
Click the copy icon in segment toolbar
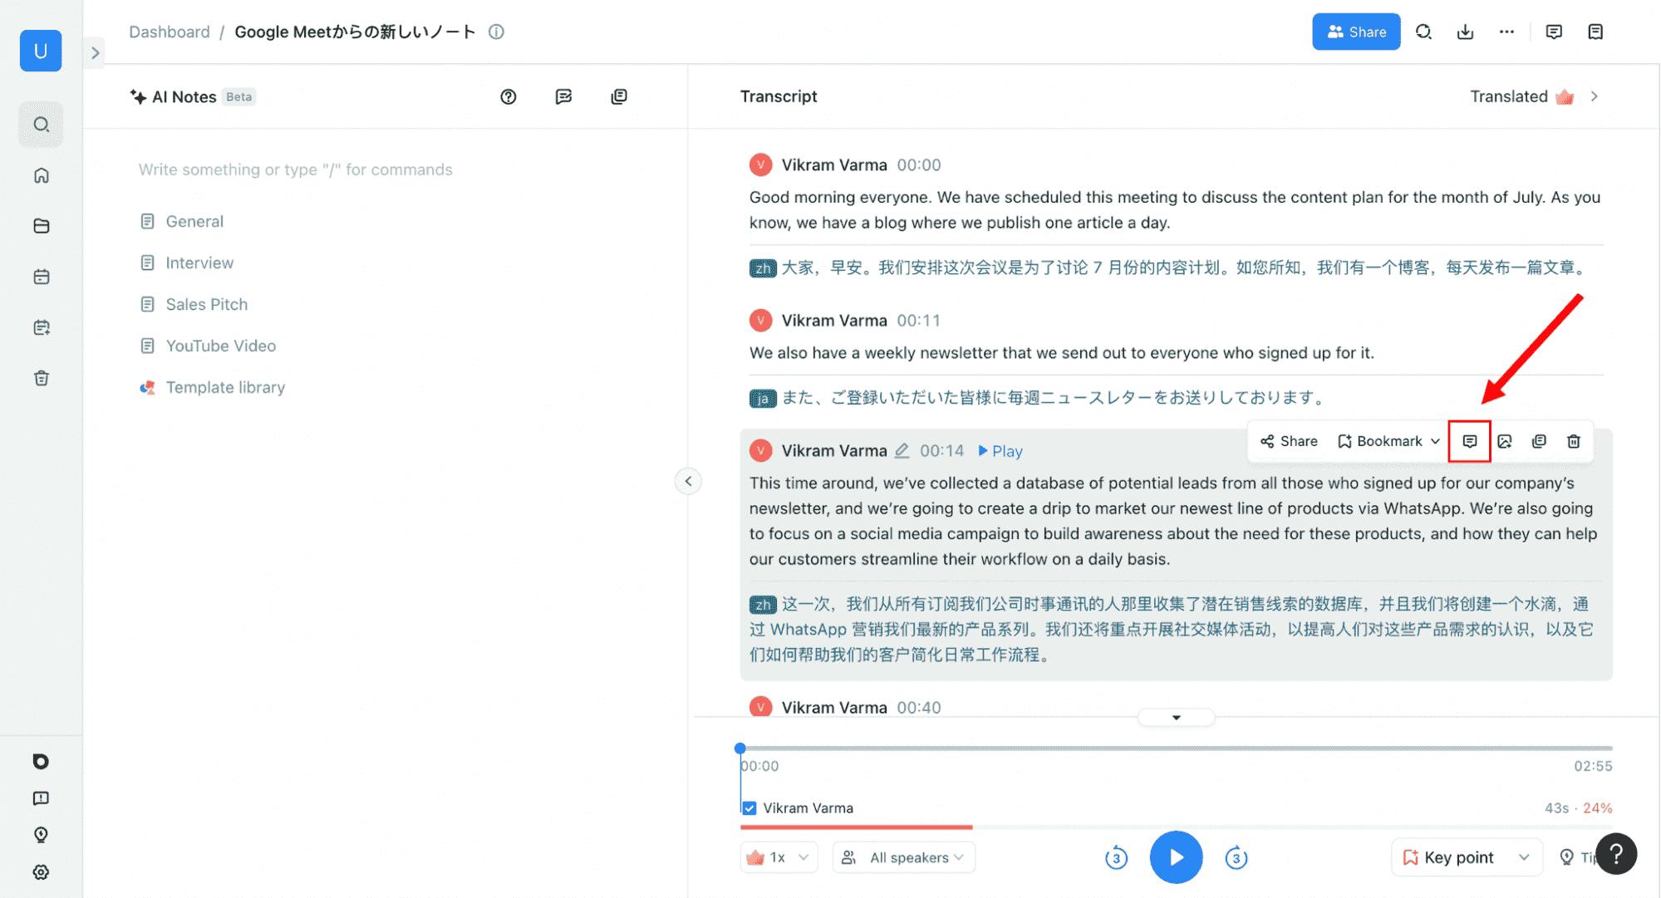(1540, 441)
